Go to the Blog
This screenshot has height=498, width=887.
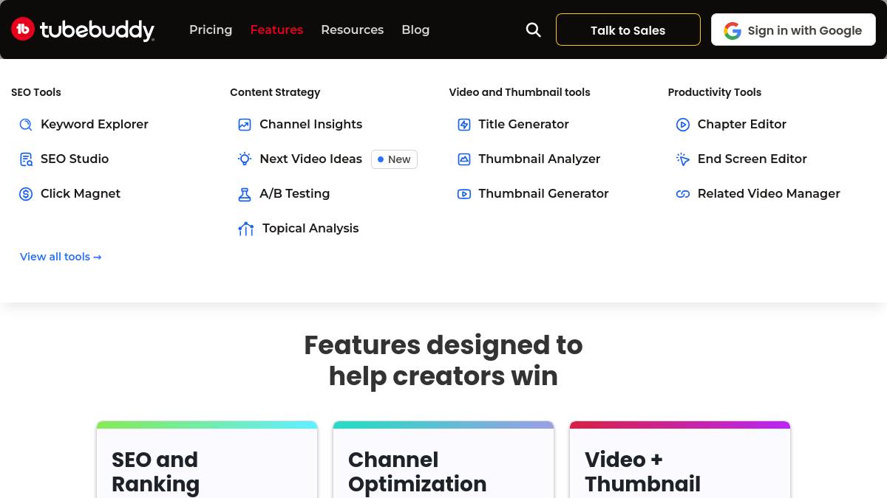coord(415,30)
